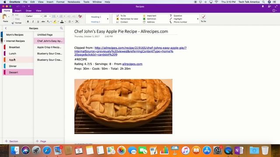Click the bulleted list icon
The height and width of the screenshot is (157, 280).
point(54,16)
